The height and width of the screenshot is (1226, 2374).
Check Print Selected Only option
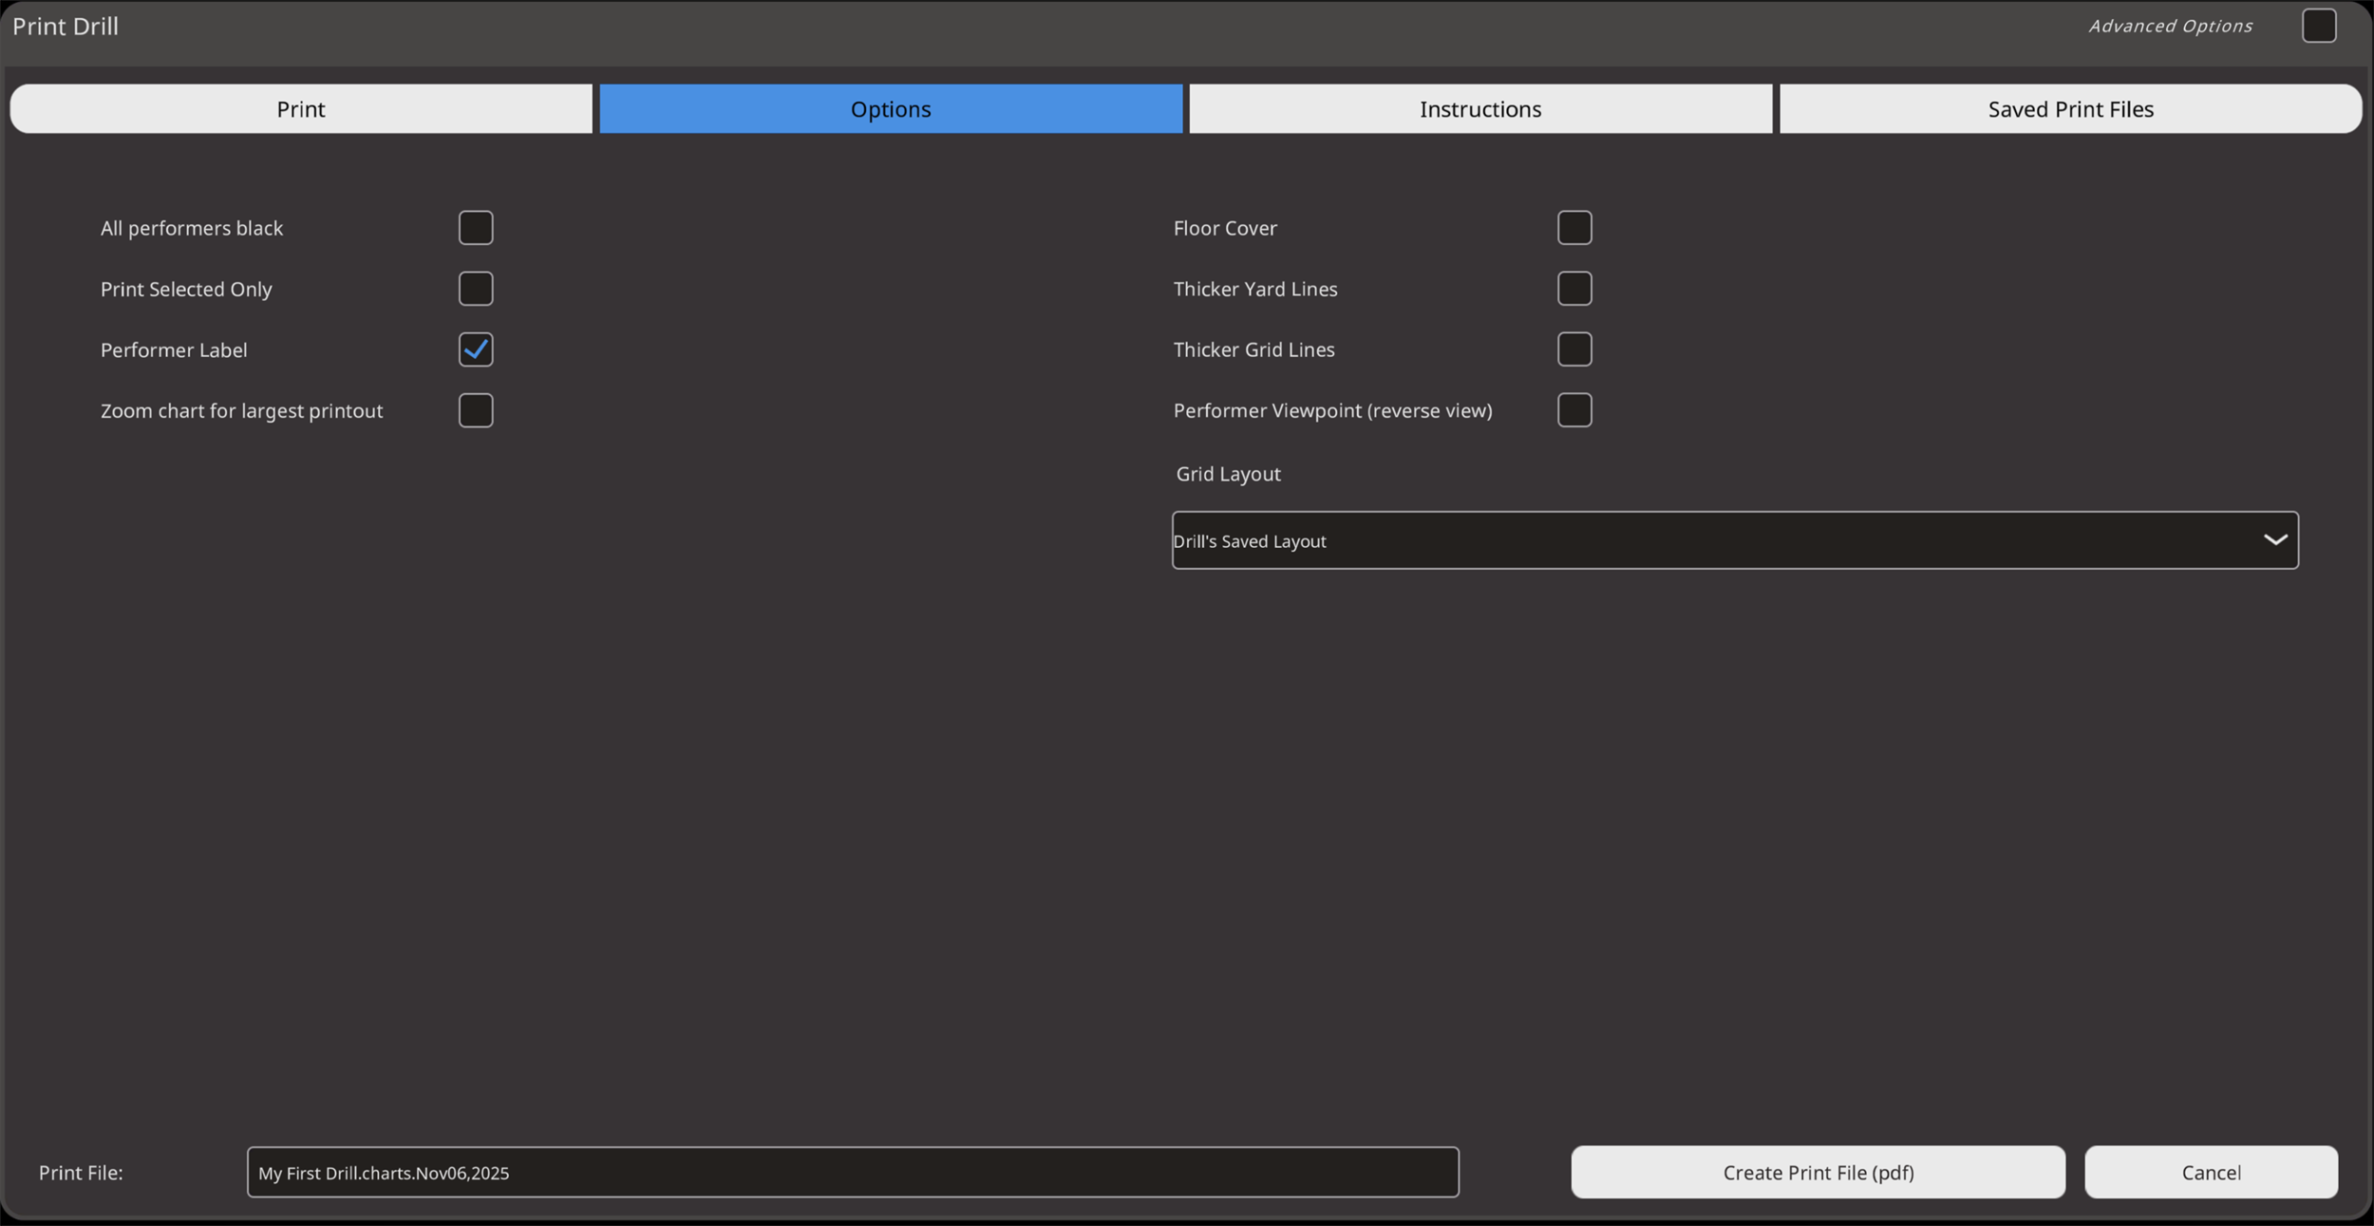[476, 289]
